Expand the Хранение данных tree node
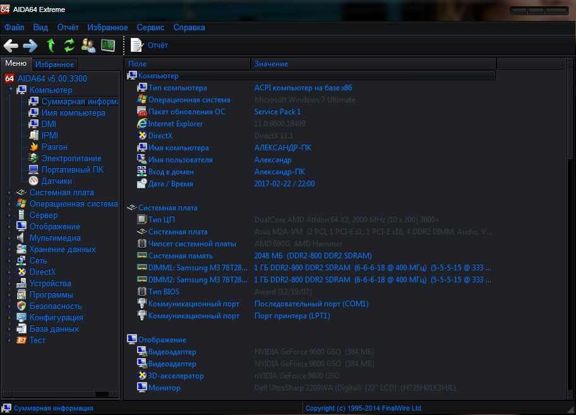 (x=9, y=250)
